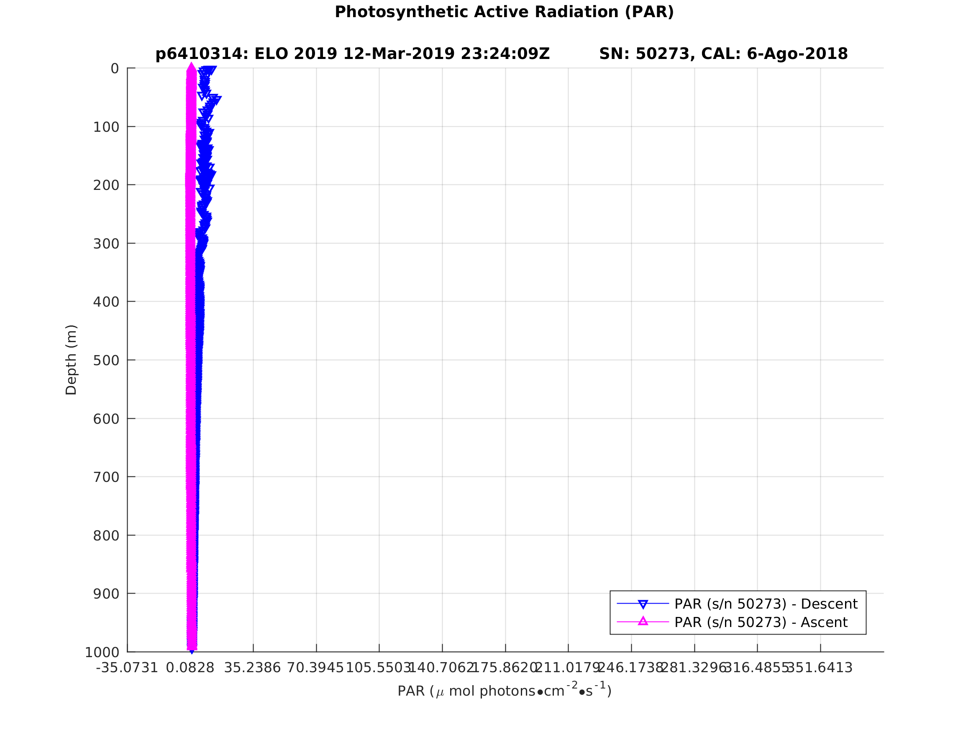Click the y-axis tick label '800'
The width and height of the screenshot is (976, 732).
pyautogui.click(x=106, y=536)
